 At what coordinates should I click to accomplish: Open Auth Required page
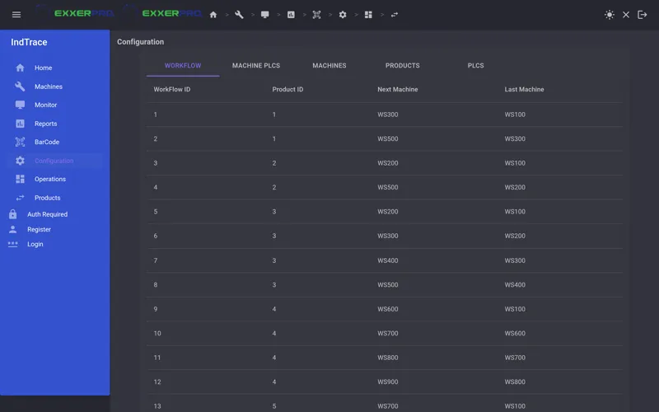point(47,214)
